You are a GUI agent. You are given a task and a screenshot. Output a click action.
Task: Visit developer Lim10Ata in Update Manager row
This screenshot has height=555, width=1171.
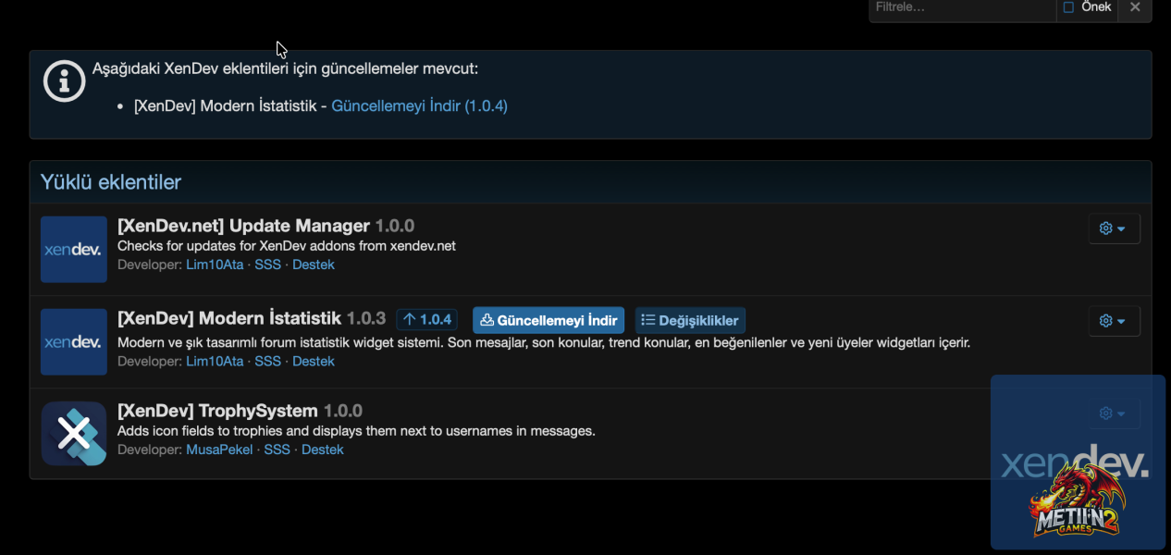pyautogui.click(x=215, y=265)
